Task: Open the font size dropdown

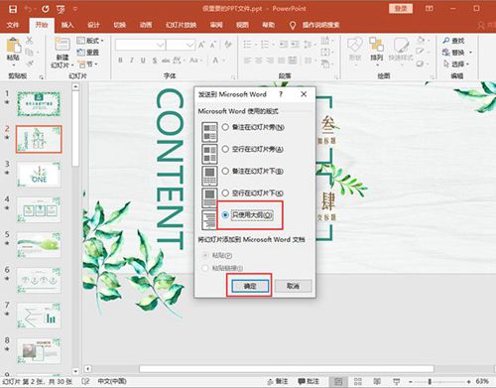Action: [189, 45]
